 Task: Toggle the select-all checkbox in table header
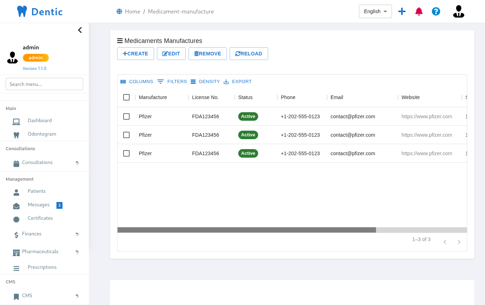pyautogui.click(x=126, y=97)
